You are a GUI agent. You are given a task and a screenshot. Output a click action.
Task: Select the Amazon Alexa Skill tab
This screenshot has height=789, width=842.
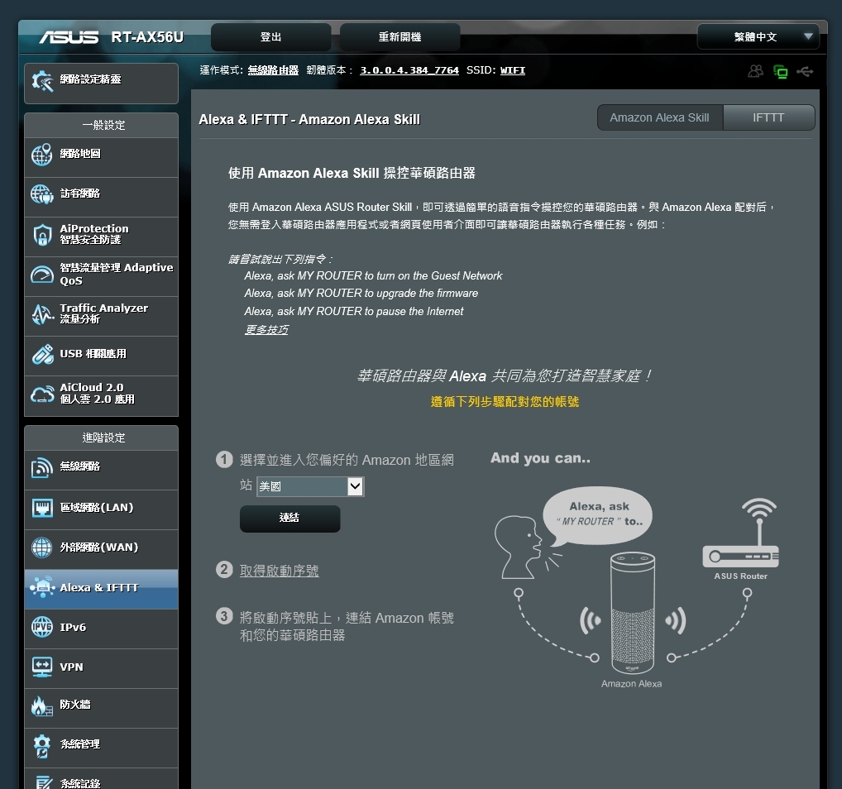pyautogui.click(x=659, y=117)
